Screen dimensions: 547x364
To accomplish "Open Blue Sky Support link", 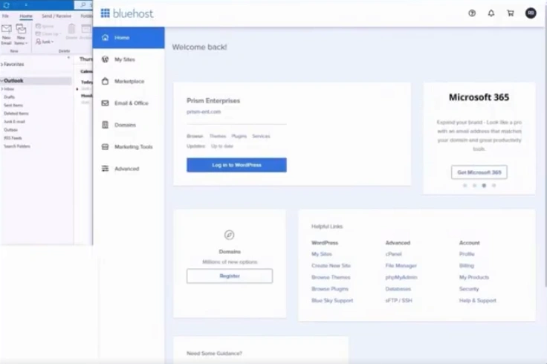I will 332,300.
